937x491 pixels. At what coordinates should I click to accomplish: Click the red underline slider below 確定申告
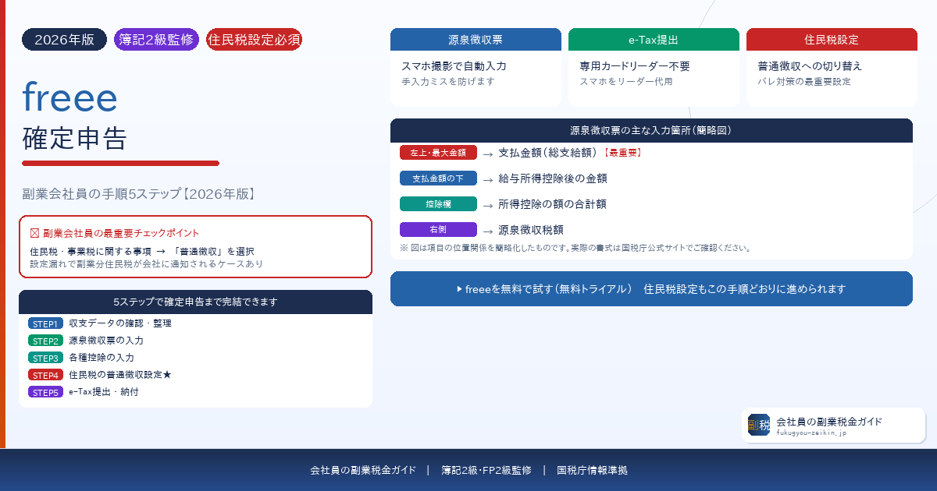(121, 164)
